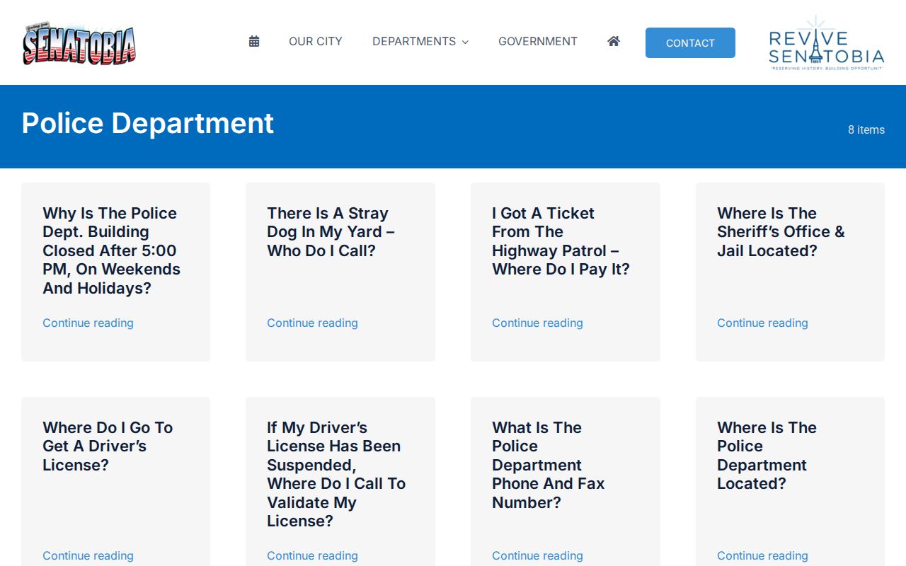This screenshot has height=566, width=906.
Task: Click the 'Police Department' page heading
Action: point(148,123)
